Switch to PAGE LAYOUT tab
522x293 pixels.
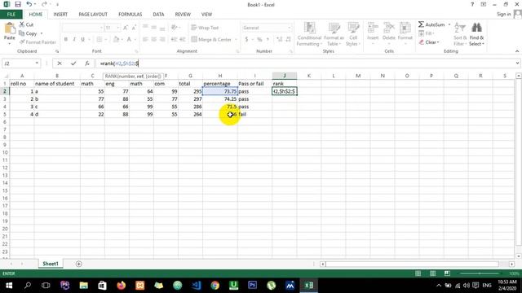(93, 15)
